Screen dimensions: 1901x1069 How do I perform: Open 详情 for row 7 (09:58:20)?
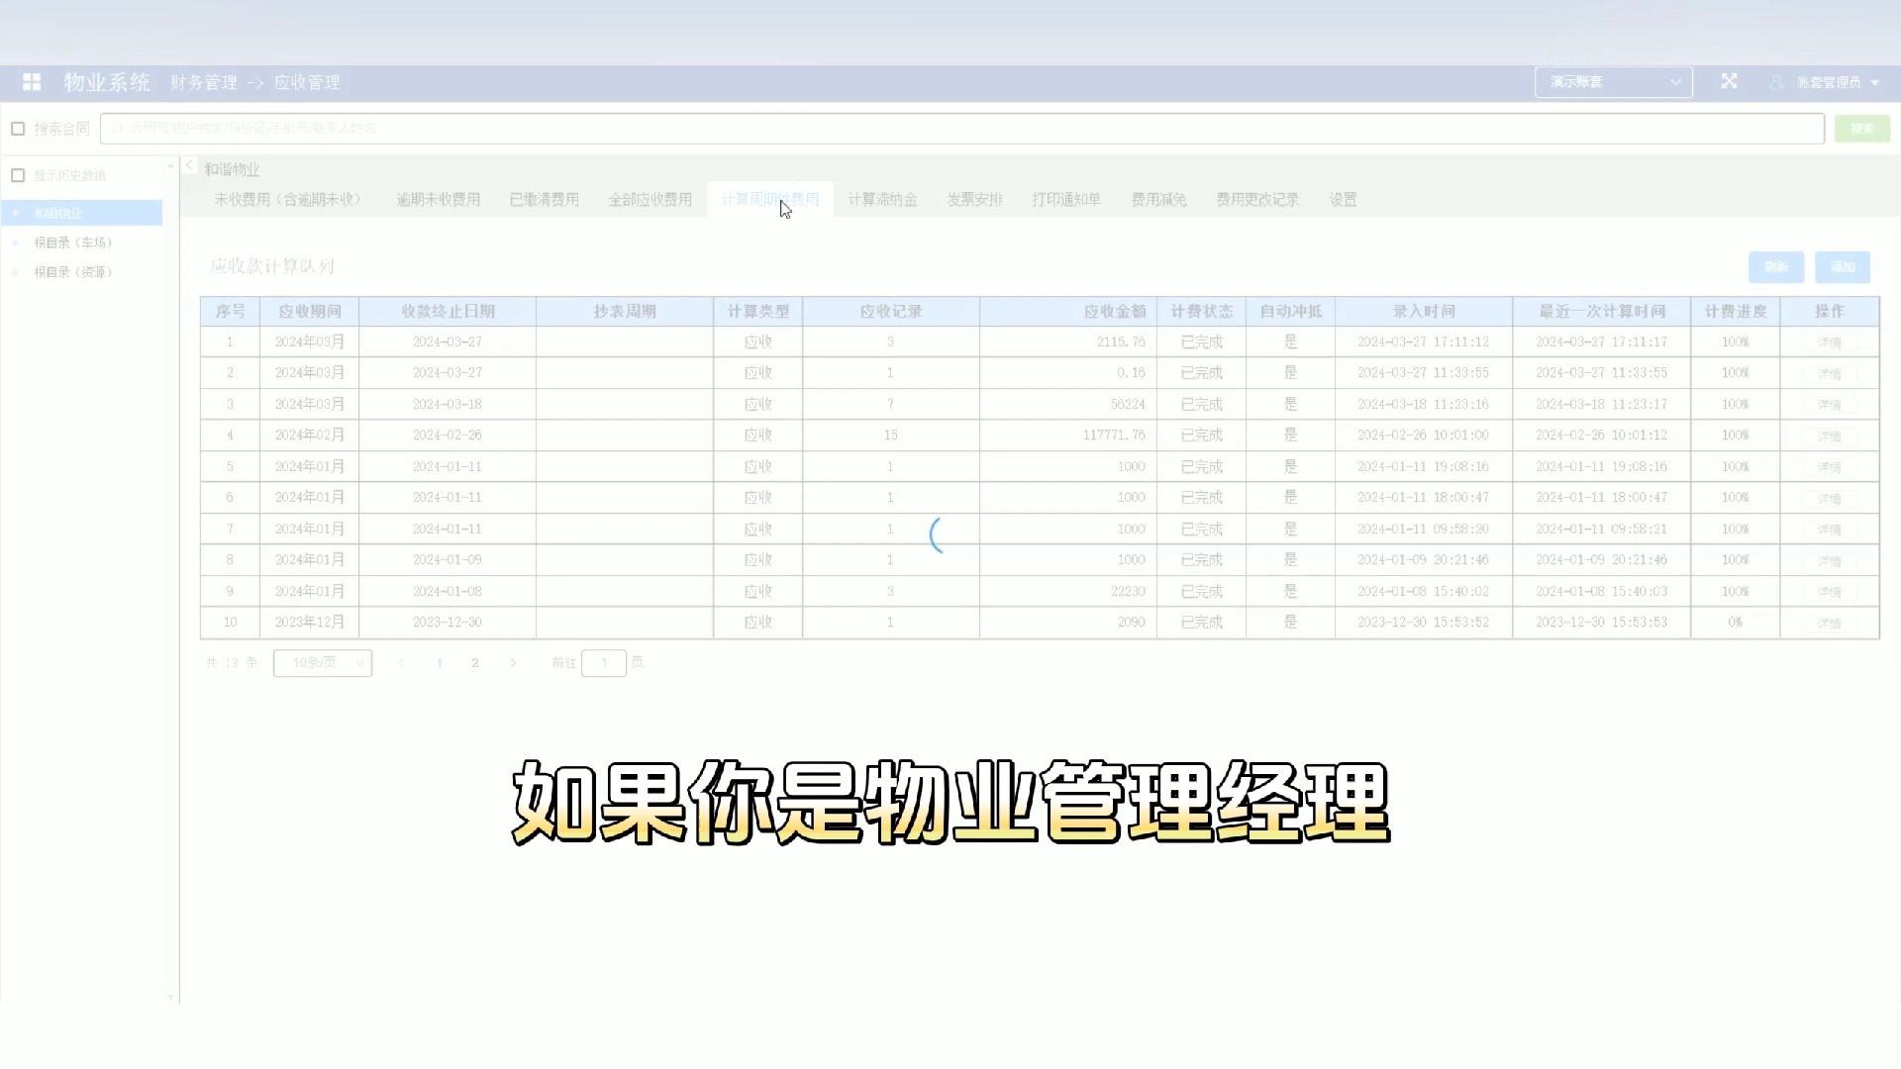pos(1830,530)
